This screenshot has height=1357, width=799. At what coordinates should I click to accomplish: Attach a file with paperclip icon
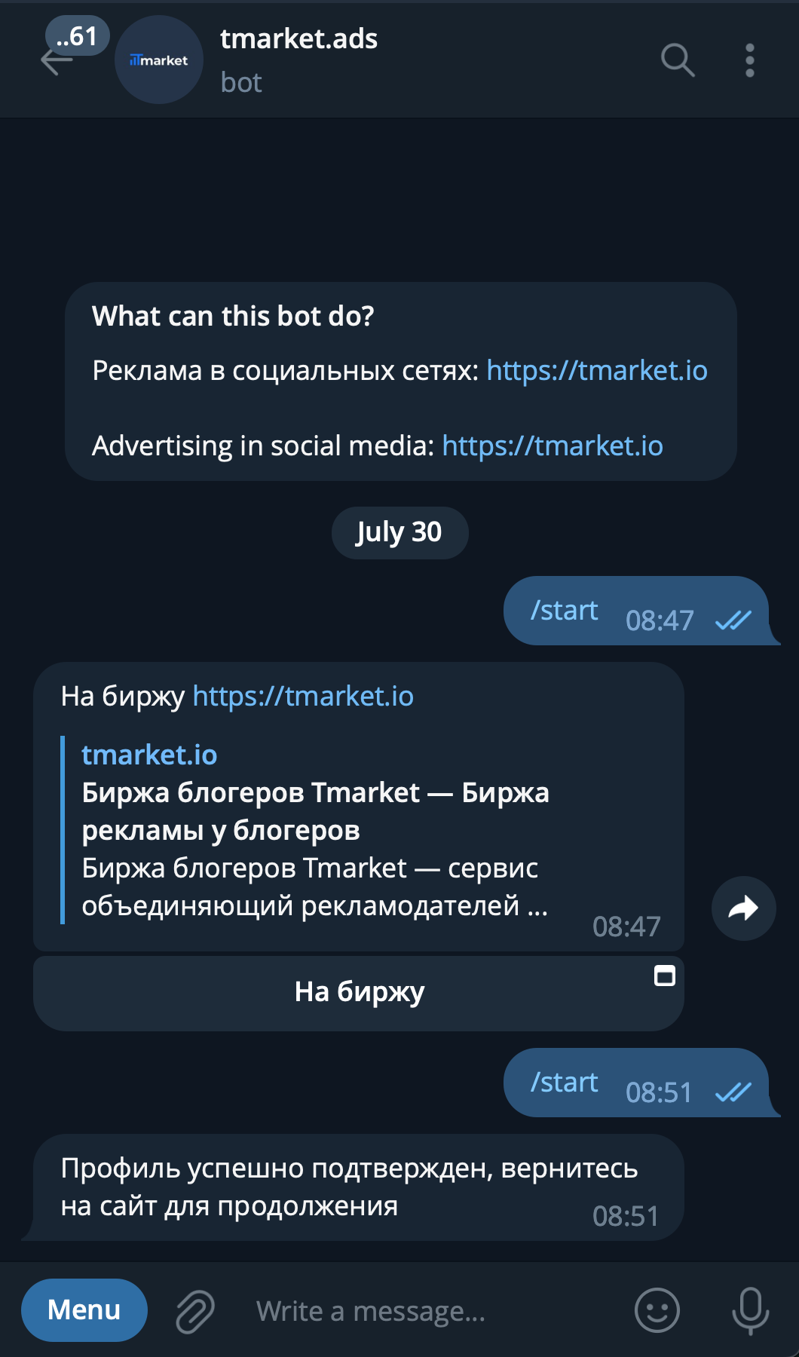point(195,1312)
